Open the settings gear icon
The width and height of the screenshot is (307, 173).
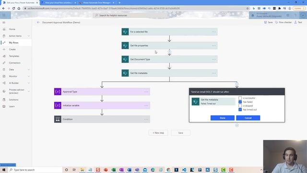tap(288, 15)
